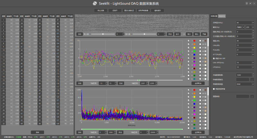
Task: Switch to the second tab in the right panel
Action: pyautogui.click(x=222, y=16)
